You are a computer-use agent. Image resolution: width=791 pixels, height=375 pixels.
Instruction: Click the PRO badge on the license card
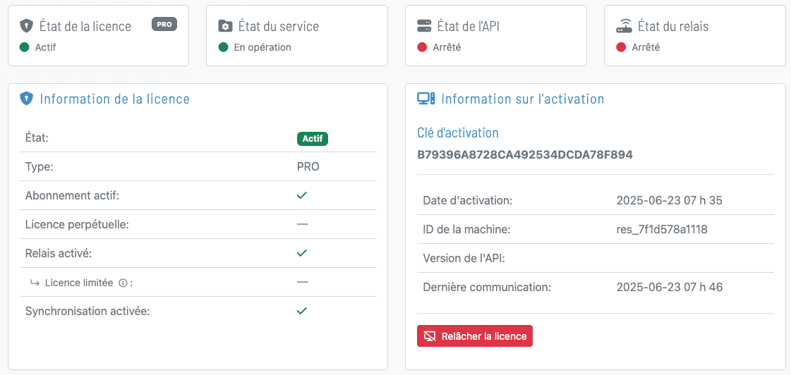[164, 24]
